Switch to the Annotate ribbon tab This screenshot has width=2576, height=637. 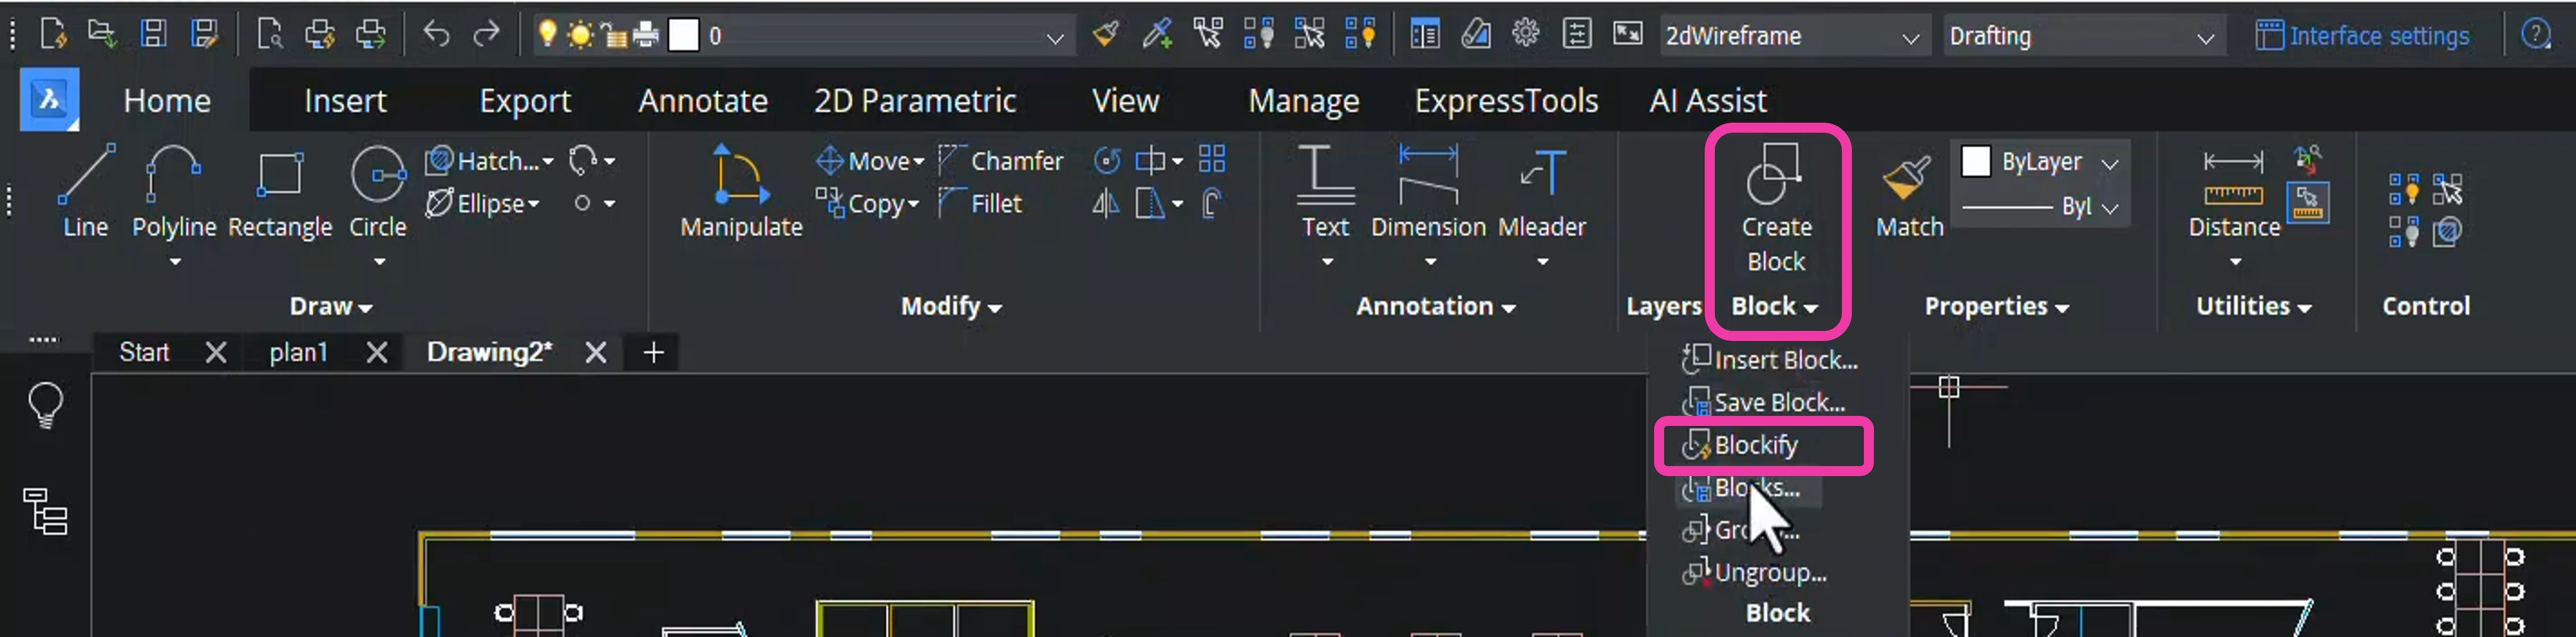(x=703, y=100)
